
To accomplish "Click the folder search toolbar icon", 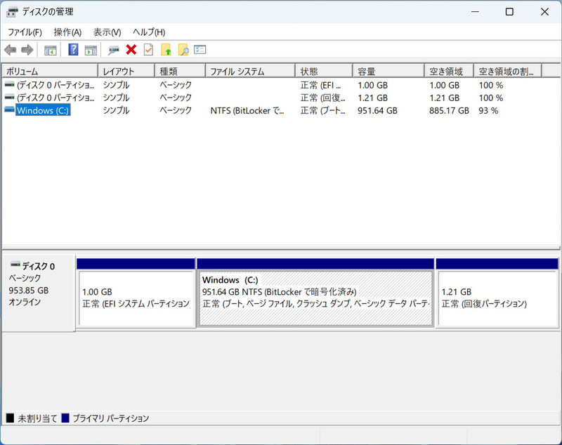I will 183,49.
